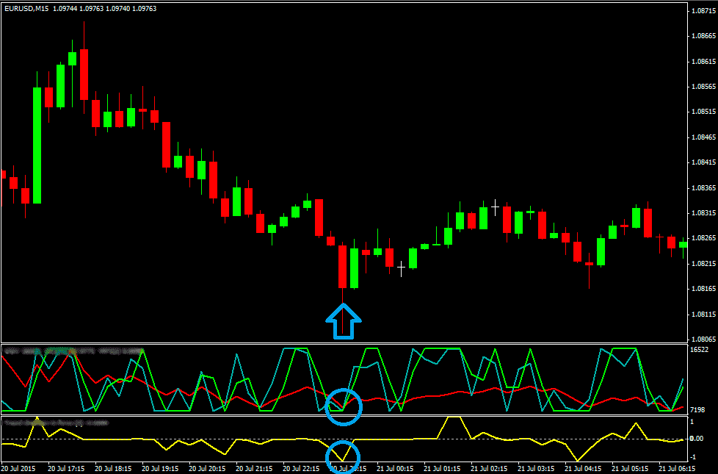The image size is (718, 474).
Task: Click the blue up arrow annotation
Action: coord(343,322)
